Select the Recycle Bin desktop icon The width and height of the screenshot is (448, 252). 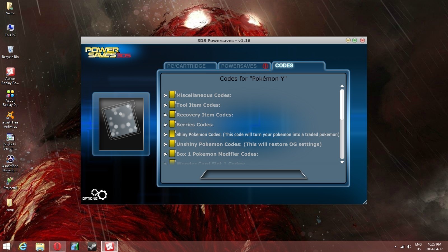[10, 52]
